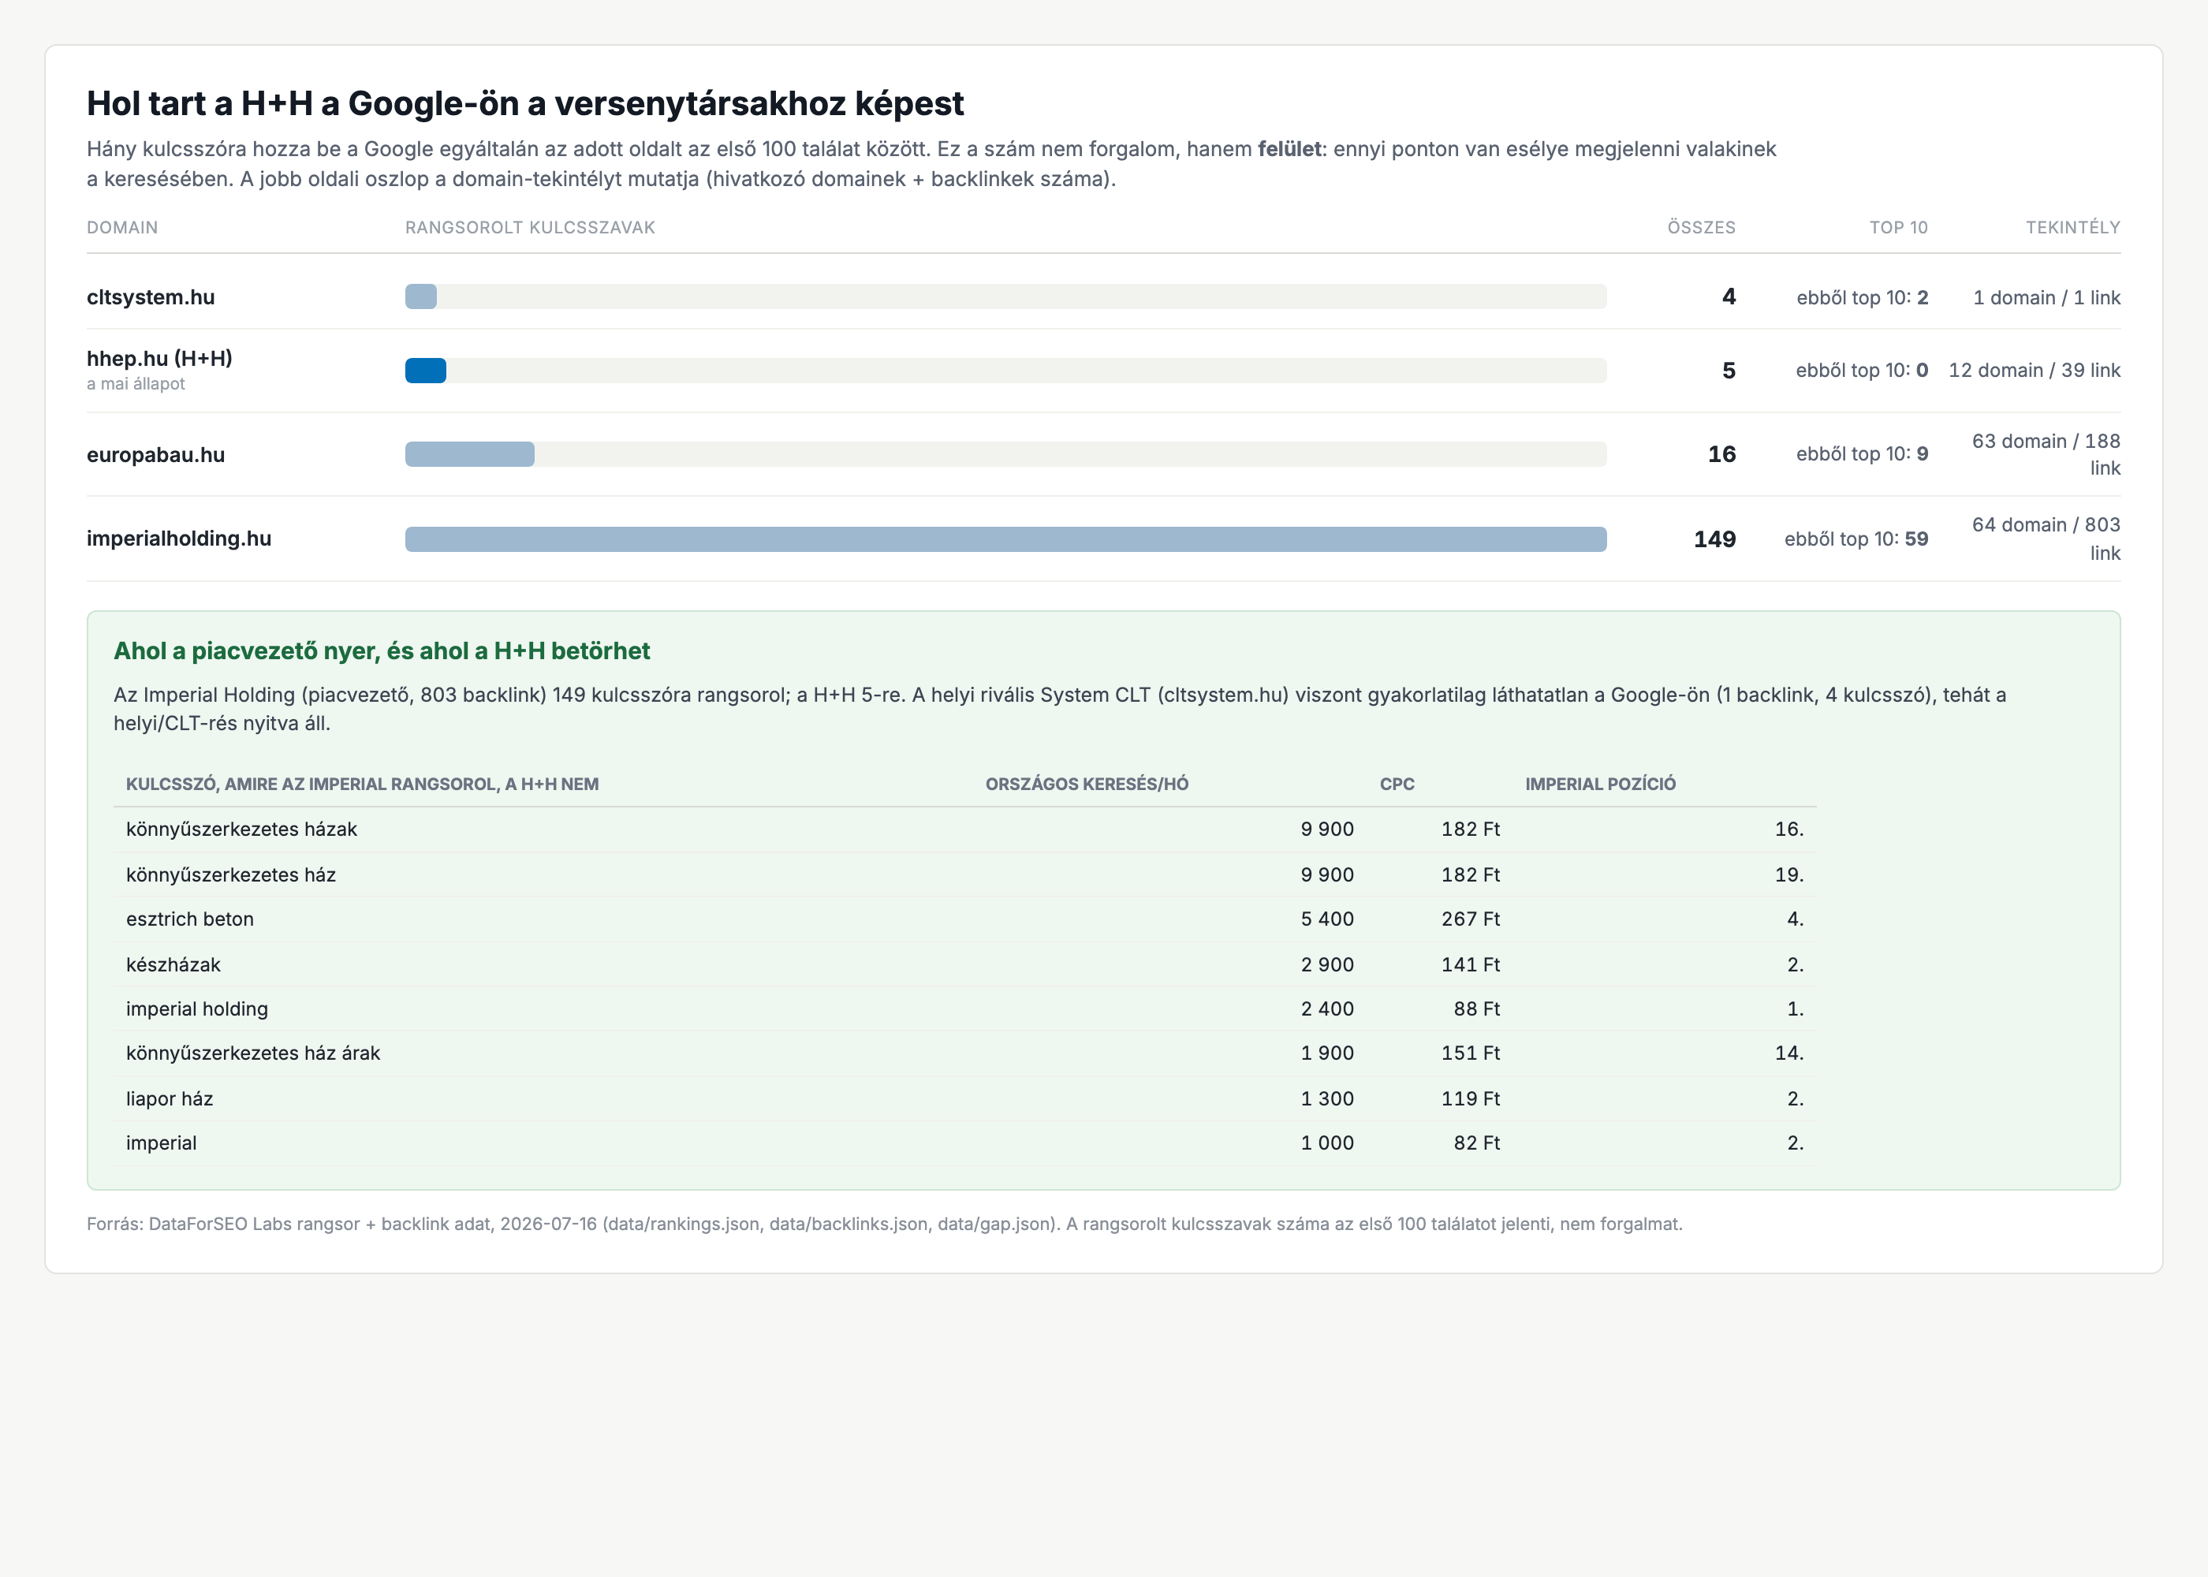The width and height of the screenshot is (2208, 1577).
Task: Click CPC value 88 Ft
Action: (1476, 1009)
